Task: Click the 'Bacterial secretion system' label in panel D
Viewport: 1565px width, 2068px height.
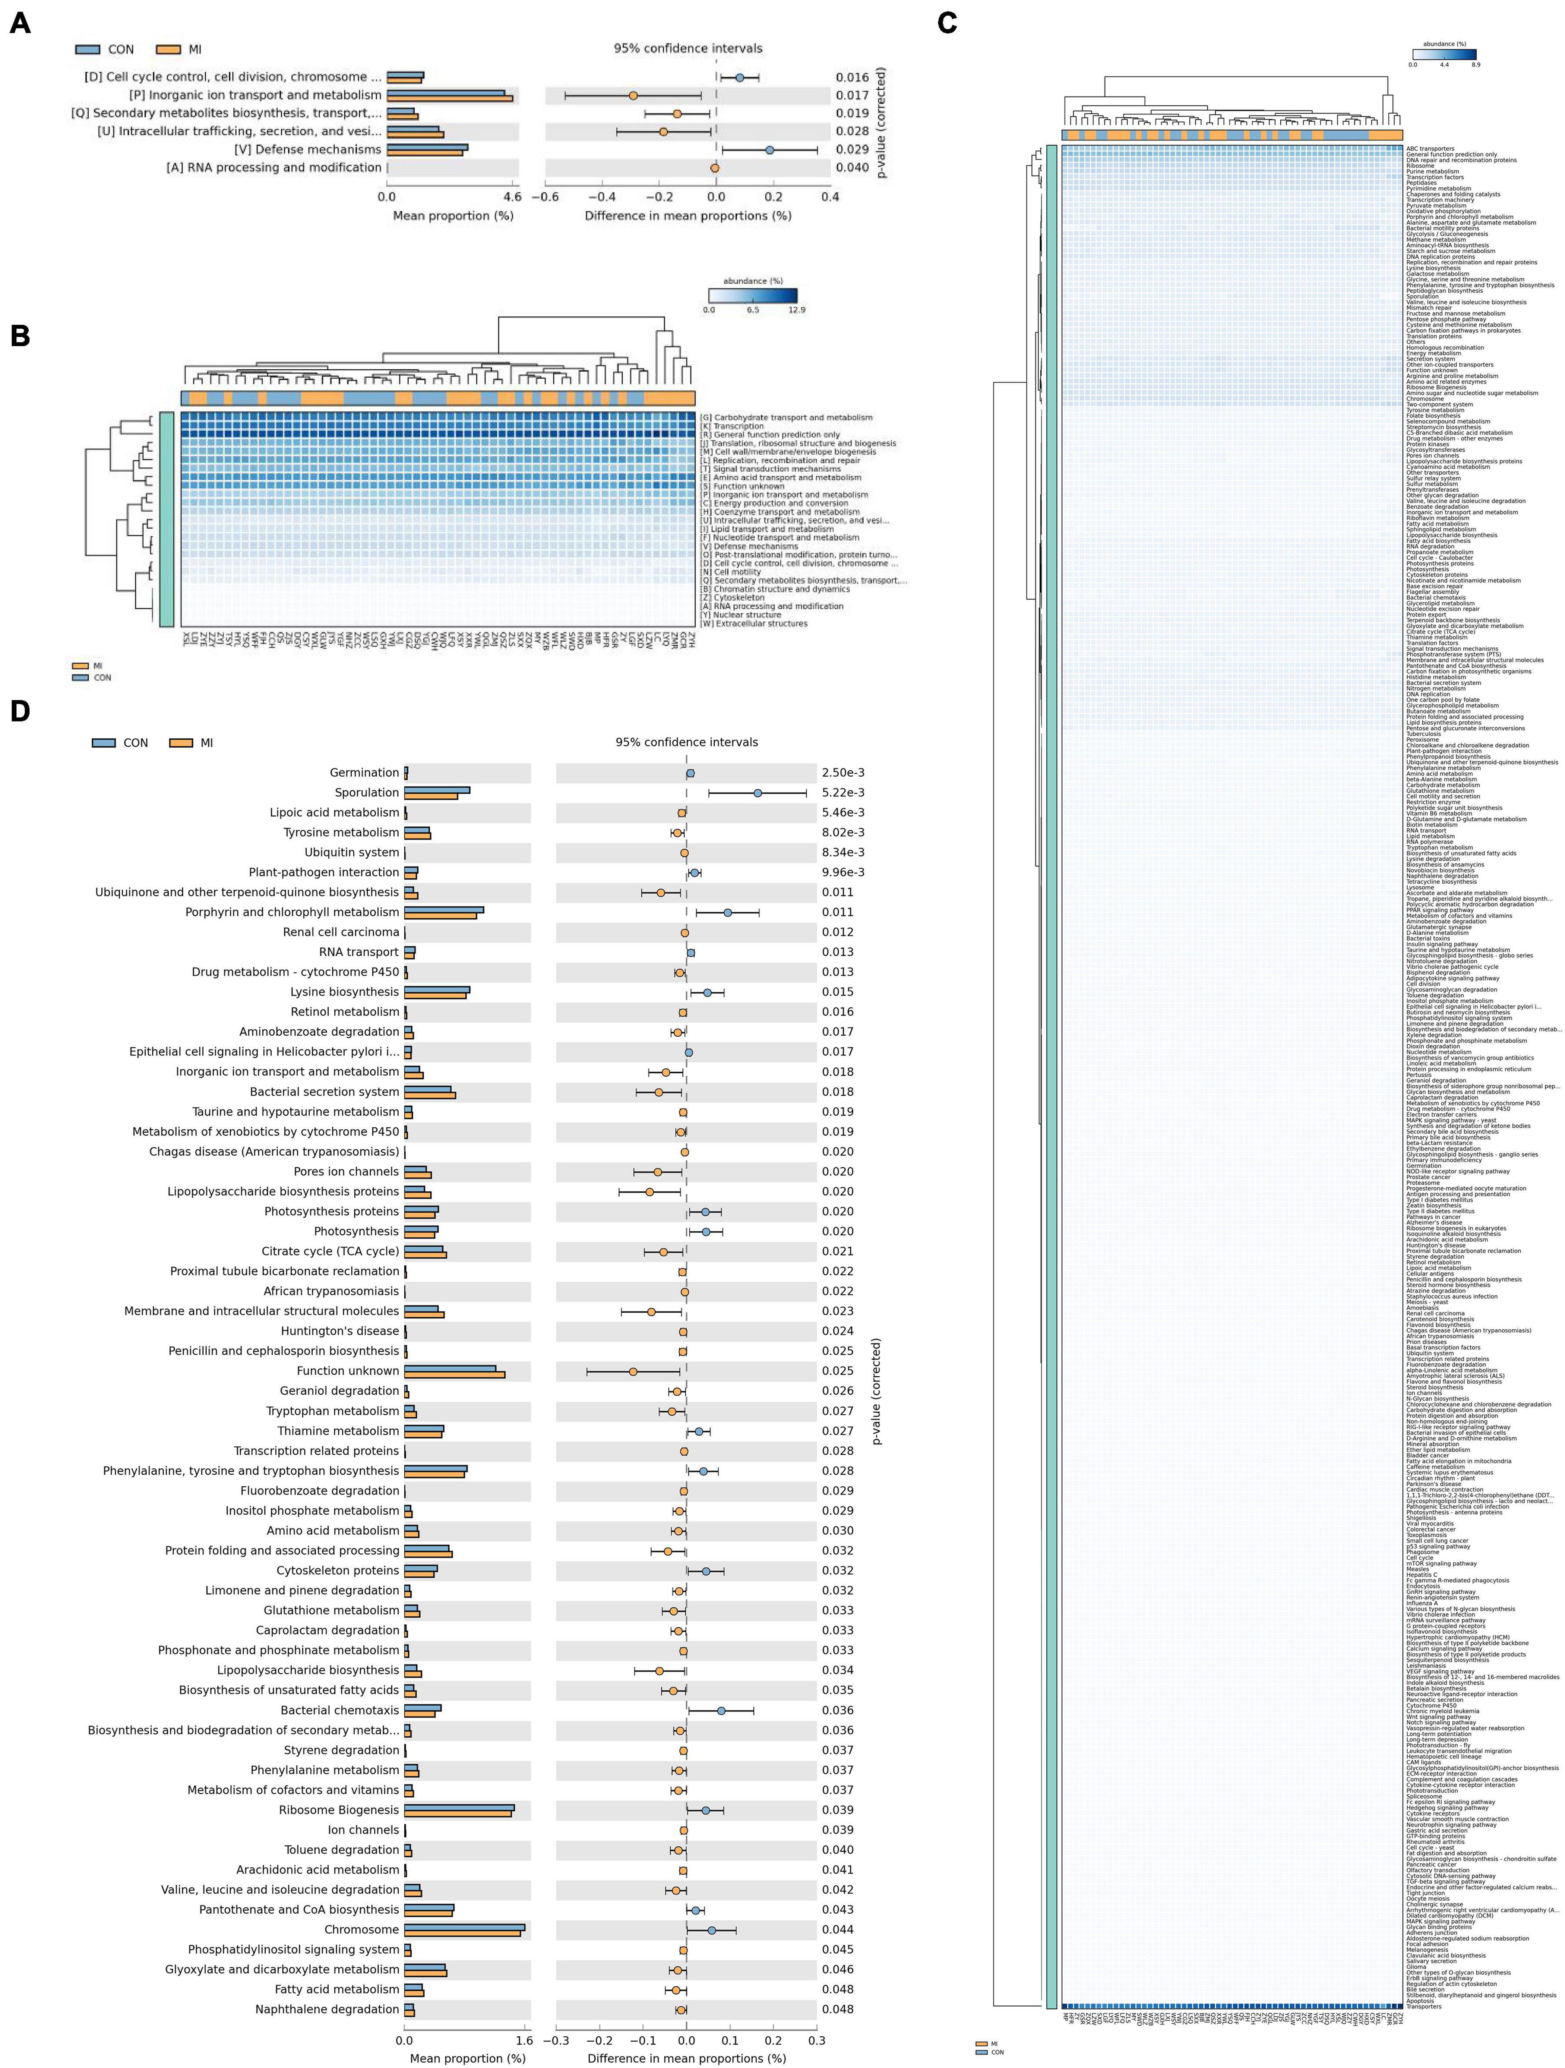Action: click(325, 1092)
